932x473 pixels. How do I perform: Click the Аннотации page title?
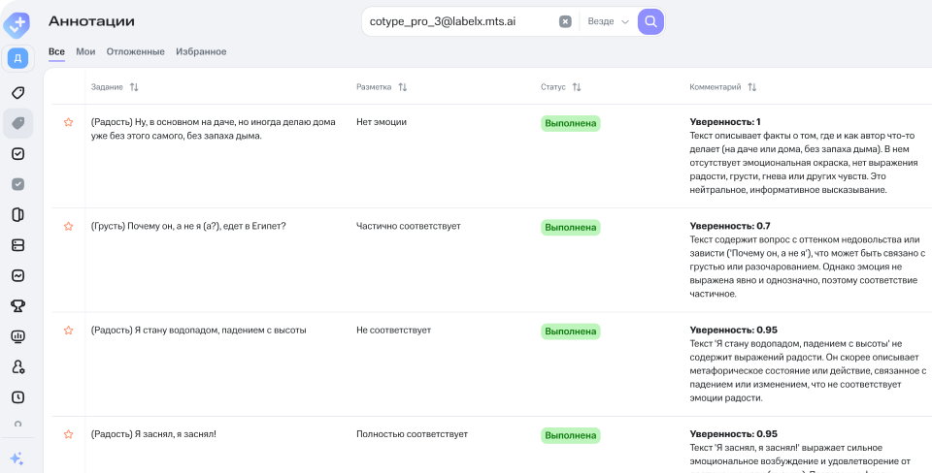coord(91,21)
